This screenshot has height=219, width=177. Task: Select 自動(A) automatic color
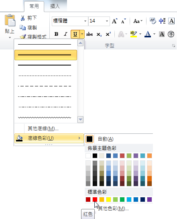pos(119,139)
